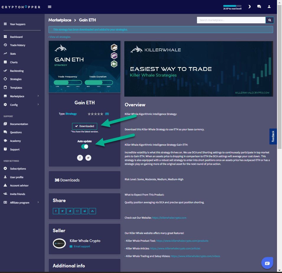Open the live chat bubble widget
Screen dimensions: 282x273
coord(267,263)
